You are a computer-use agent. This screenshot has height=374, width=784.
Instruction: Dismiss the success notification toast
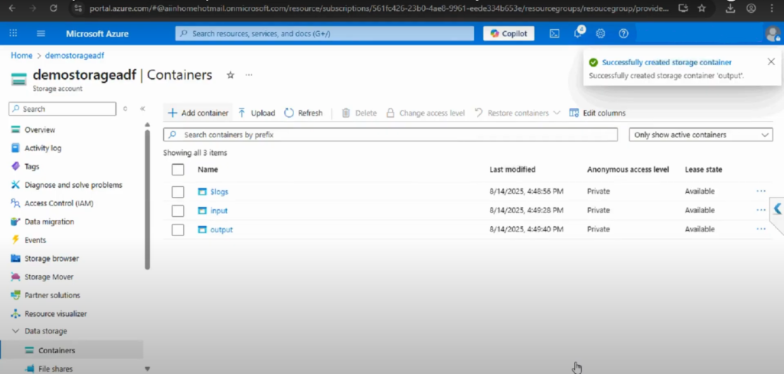click(771, 61)
